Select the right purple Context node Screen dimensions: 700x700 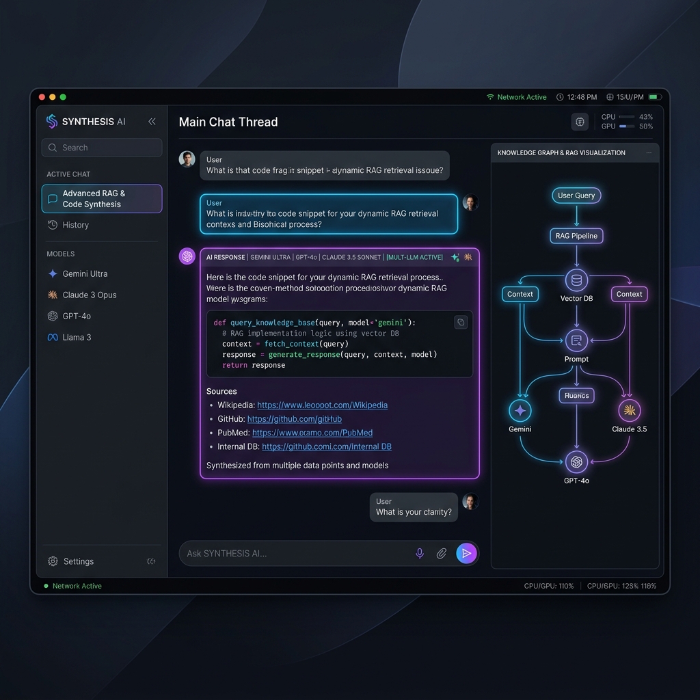point(629,294)
